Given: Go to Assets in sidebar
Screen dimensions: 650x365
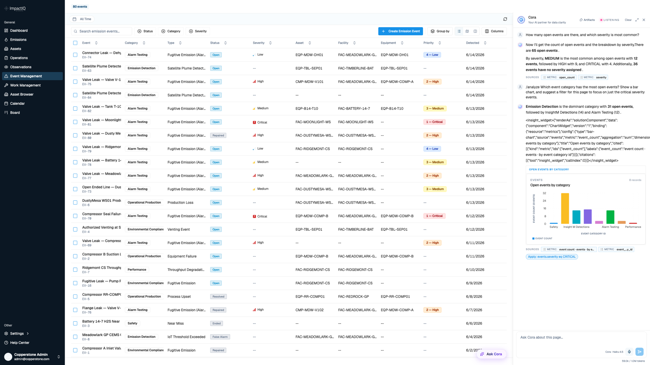Looking at the screenshot, I should click(32, 49).
